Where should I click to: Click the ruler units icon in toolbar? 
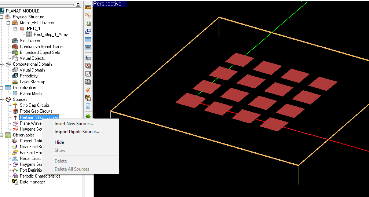(88, 7)
